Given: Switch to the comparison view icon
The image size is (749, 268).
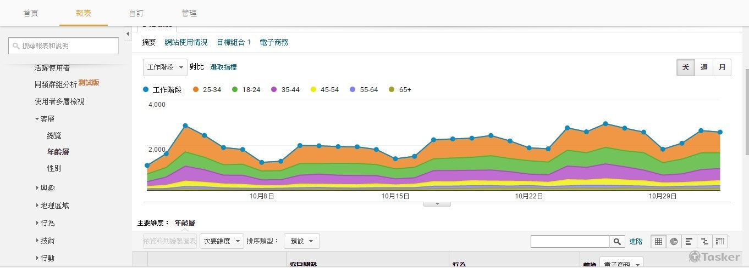Looking at the screenshot, I should [704, 241].
